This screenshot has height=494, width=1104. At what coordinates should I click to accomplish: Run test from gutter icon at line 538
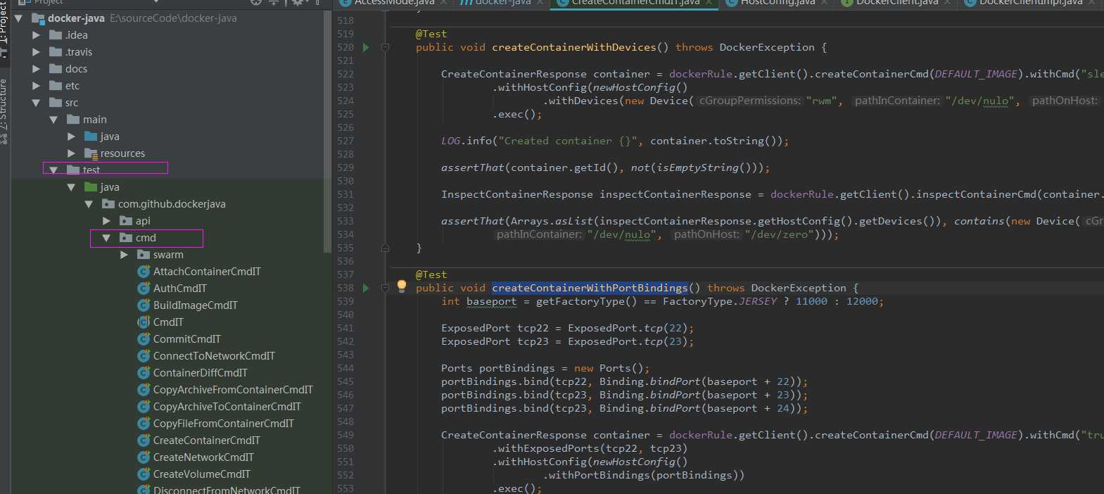tap(366, 288)
